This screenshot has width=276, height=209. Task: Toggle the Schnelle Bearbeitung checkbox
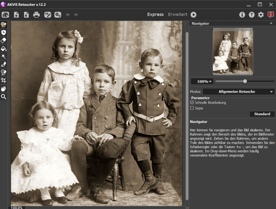192,102
